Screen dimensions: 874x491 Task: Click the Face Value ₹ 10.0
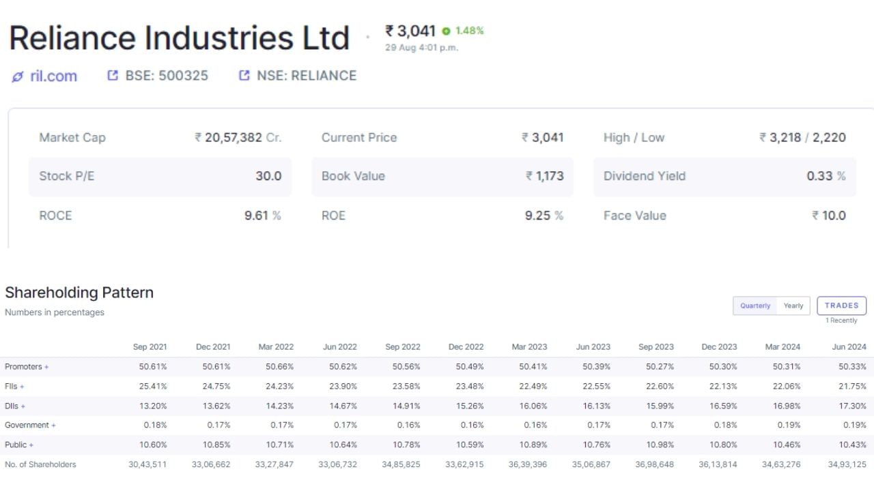tap(829, 215)
